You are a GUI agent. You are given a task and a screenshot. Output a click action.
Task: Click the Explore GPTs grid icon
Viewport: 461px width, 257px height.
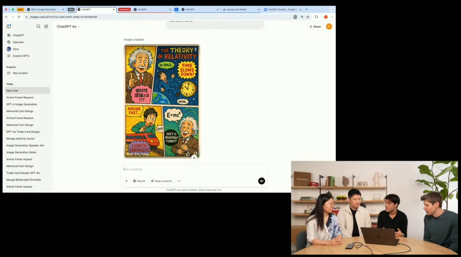(9, 56)
